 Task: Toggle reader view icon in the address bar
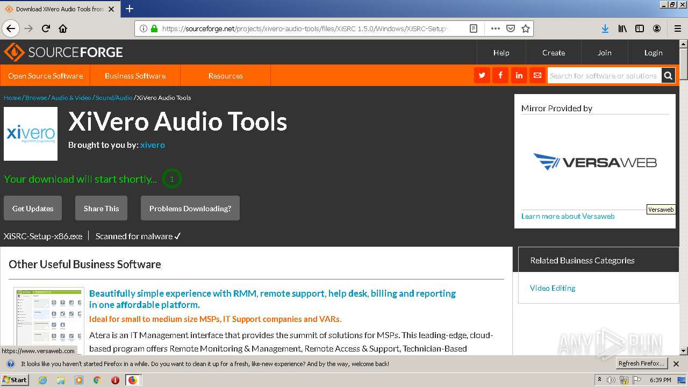[x=474, y=28]
